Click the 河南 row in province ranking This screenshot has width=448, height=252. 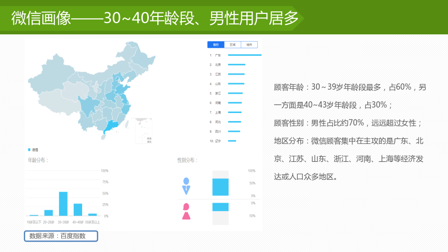pos(225,103)
